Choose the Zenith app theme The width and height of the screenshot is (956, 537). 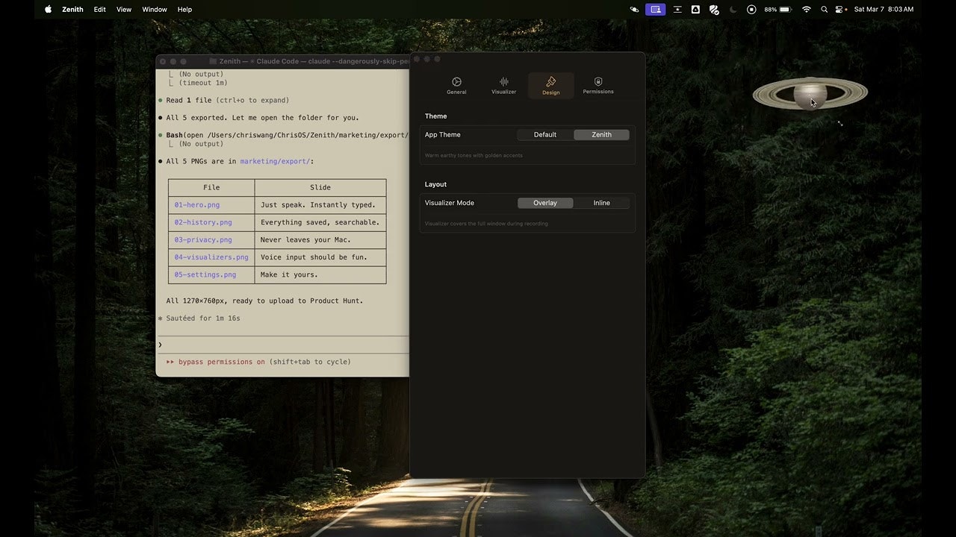point(601,135)
